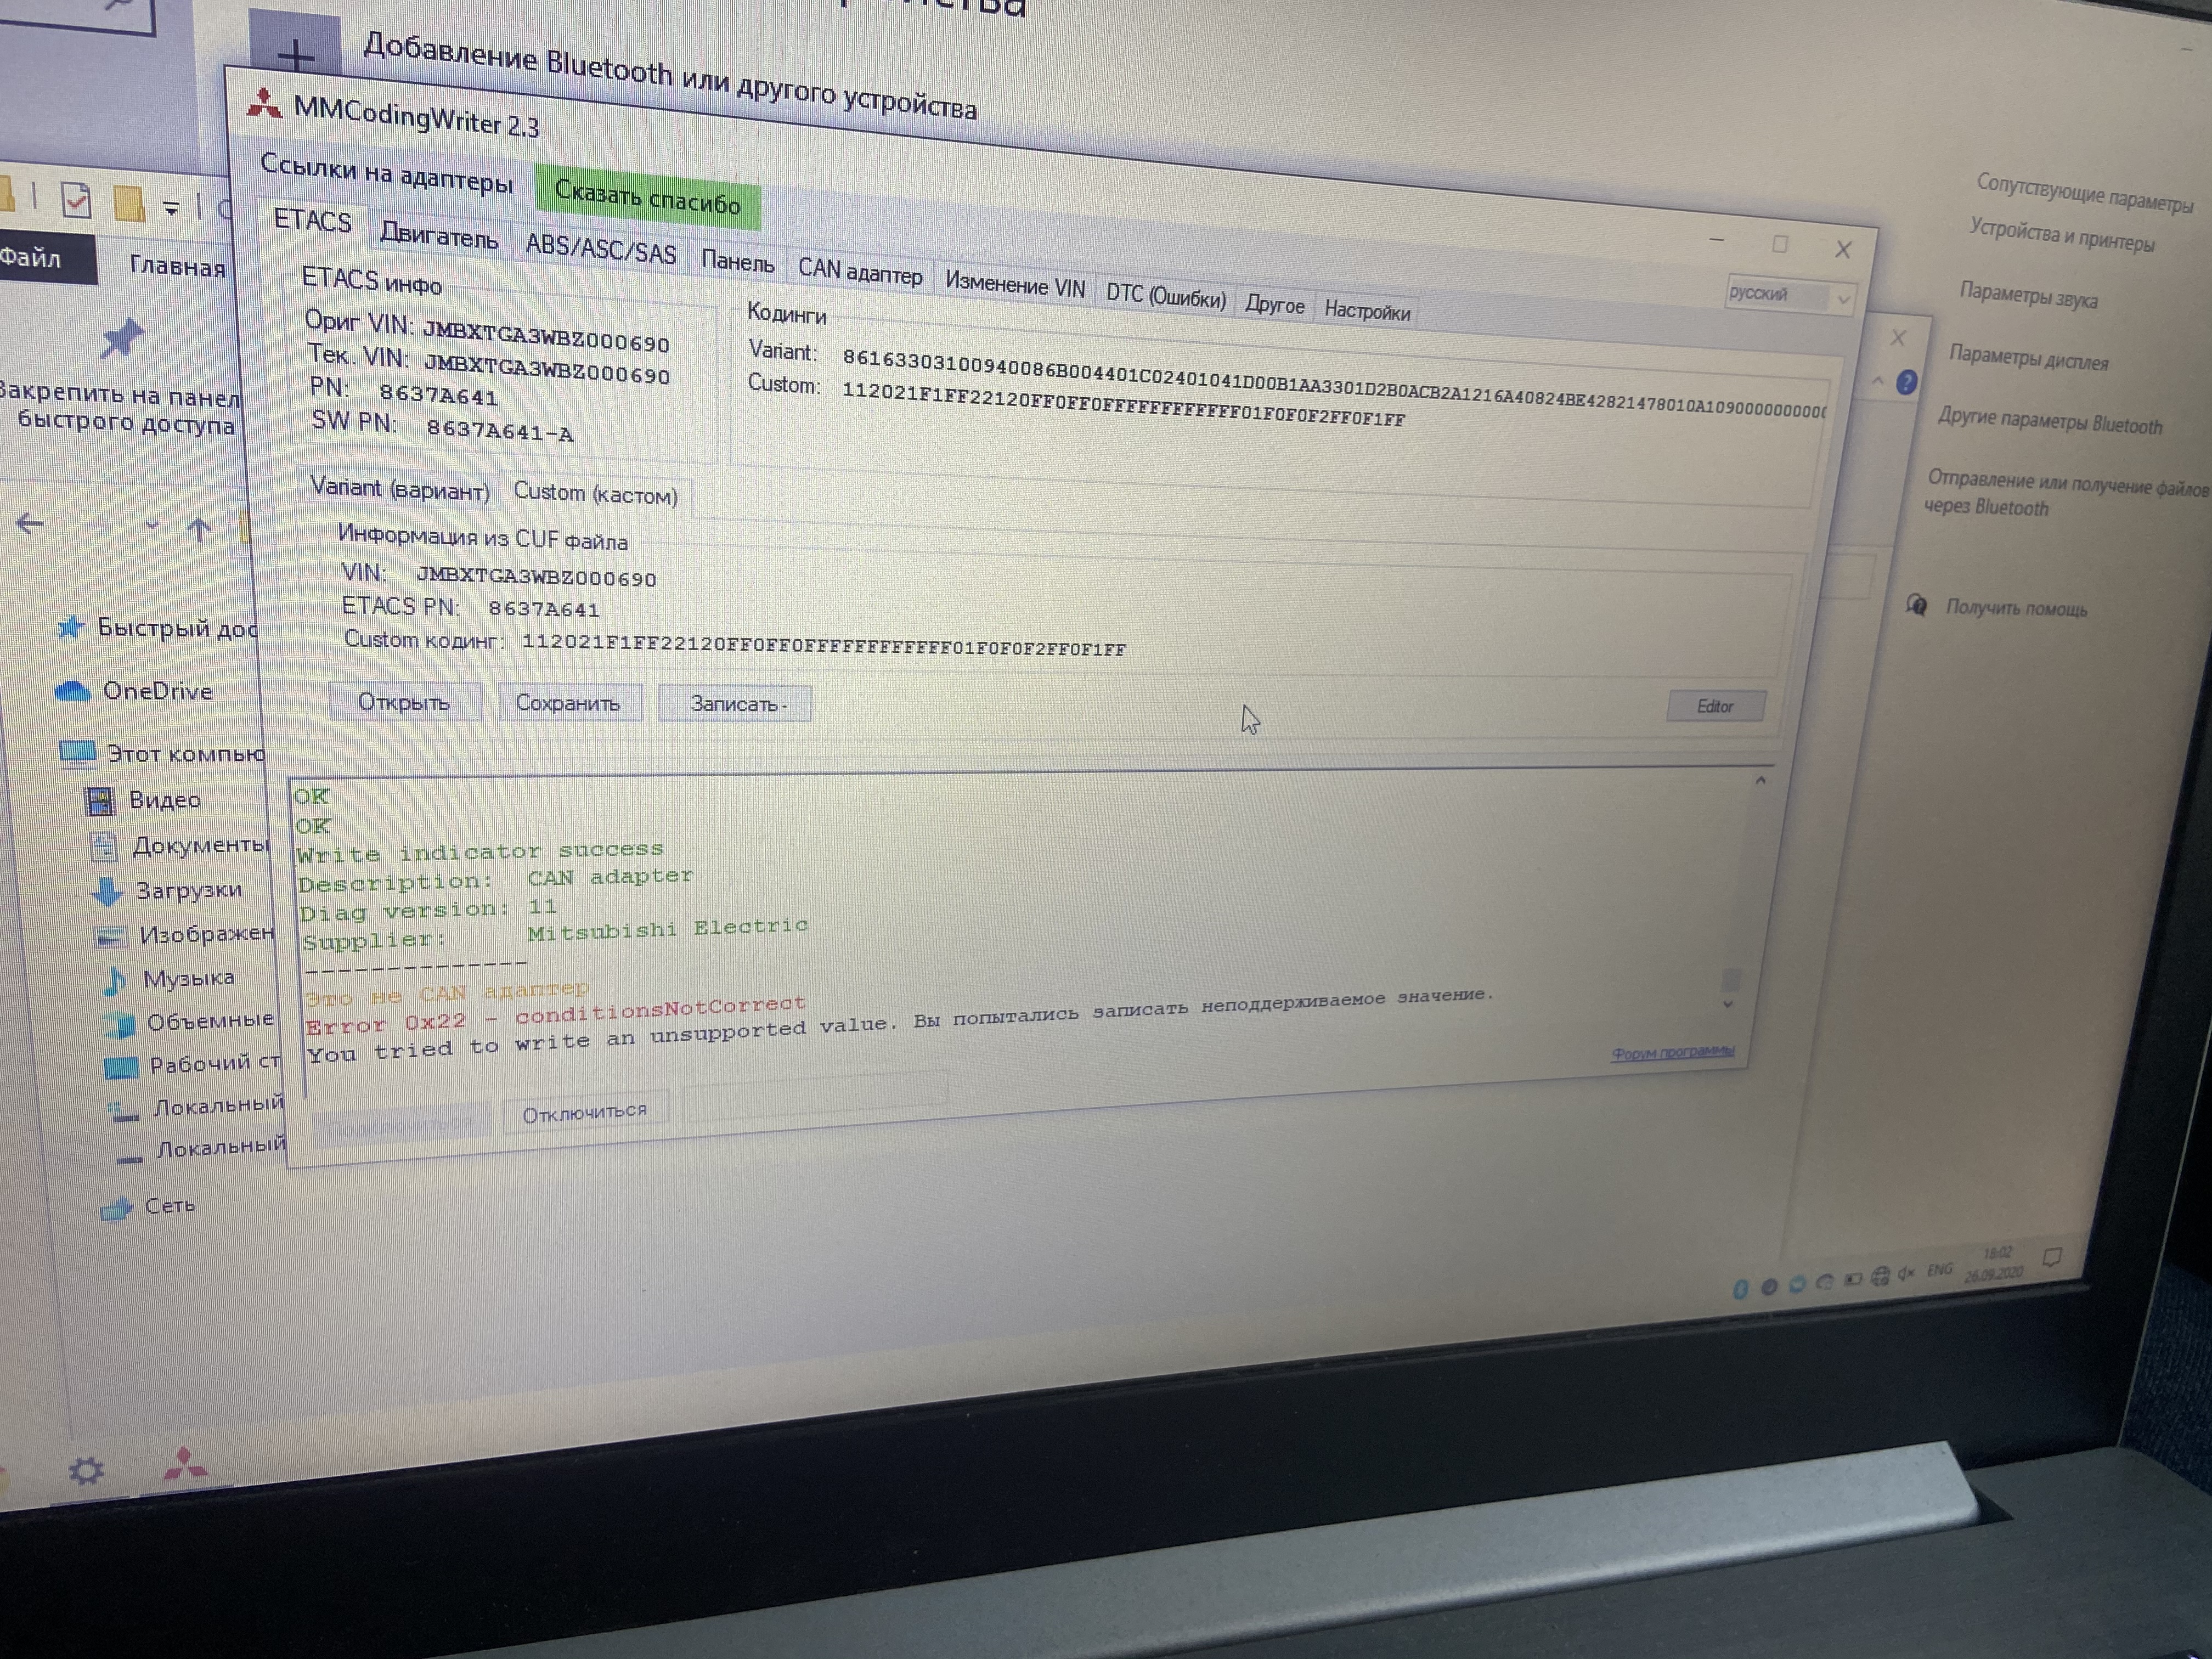Select the Главная ribbon tab in Explorer
The height and width of the screenshot is (1659, 2212).
click(177, 267)
